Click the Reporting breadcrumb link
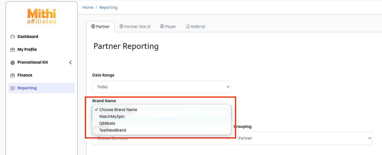 point(108,7)
